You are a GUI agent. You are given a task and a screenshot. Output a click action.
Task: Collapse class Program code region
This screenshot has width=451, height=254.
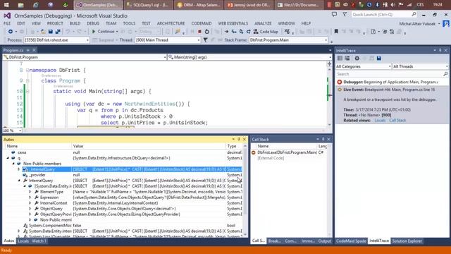pyautogui.click(x=27, y=80)
